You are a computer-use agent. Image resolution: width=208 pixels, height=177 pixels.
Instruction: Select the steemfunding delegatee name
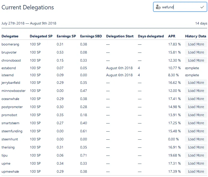click(x=12, y=131)
